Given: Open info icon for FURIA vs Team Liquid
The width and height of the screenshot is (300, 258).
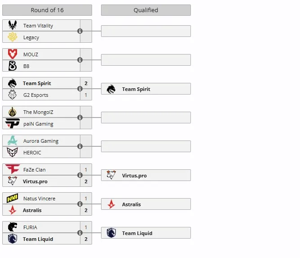Looking at the screenshot, I should (x=80, y=233).
